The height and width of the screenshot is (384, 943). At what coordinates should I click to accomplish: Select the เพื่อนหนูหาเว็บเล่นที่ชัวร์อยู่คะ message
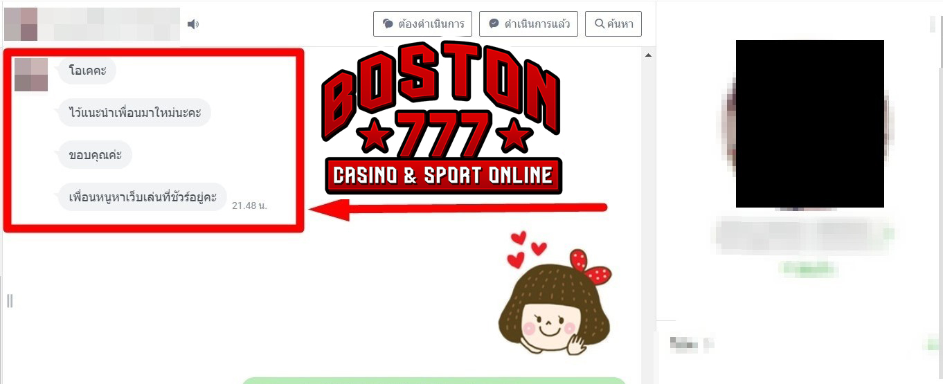(x=143, y=197)
